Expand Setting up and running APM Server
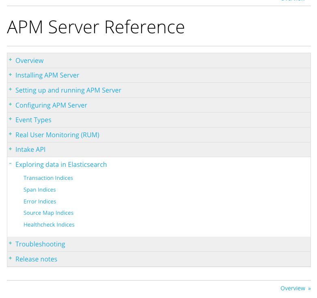This screenshot has height=298, width=317. point(10,89)
